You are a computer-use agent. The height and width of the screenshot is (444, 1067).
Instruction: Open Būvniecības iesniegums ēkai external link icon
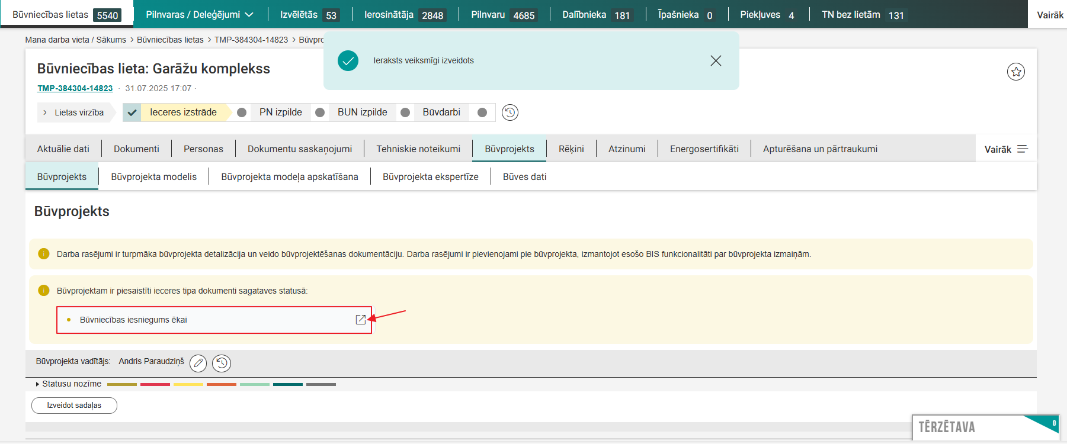click(x=360, y=320)
